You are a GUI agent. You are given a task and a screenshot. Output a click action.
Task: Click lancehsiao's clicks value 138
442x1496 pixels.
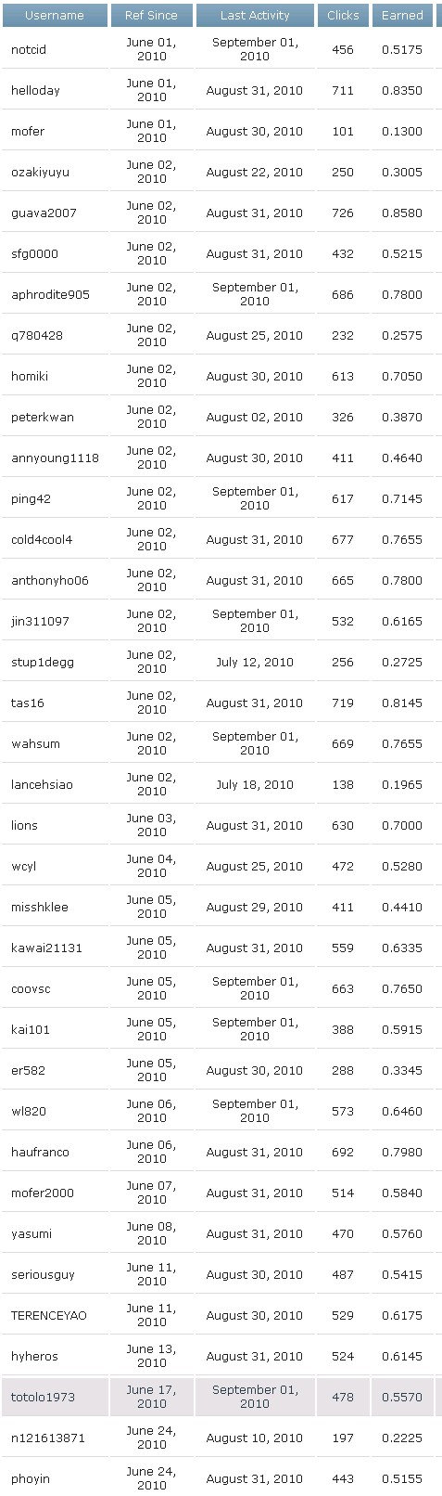343,785
